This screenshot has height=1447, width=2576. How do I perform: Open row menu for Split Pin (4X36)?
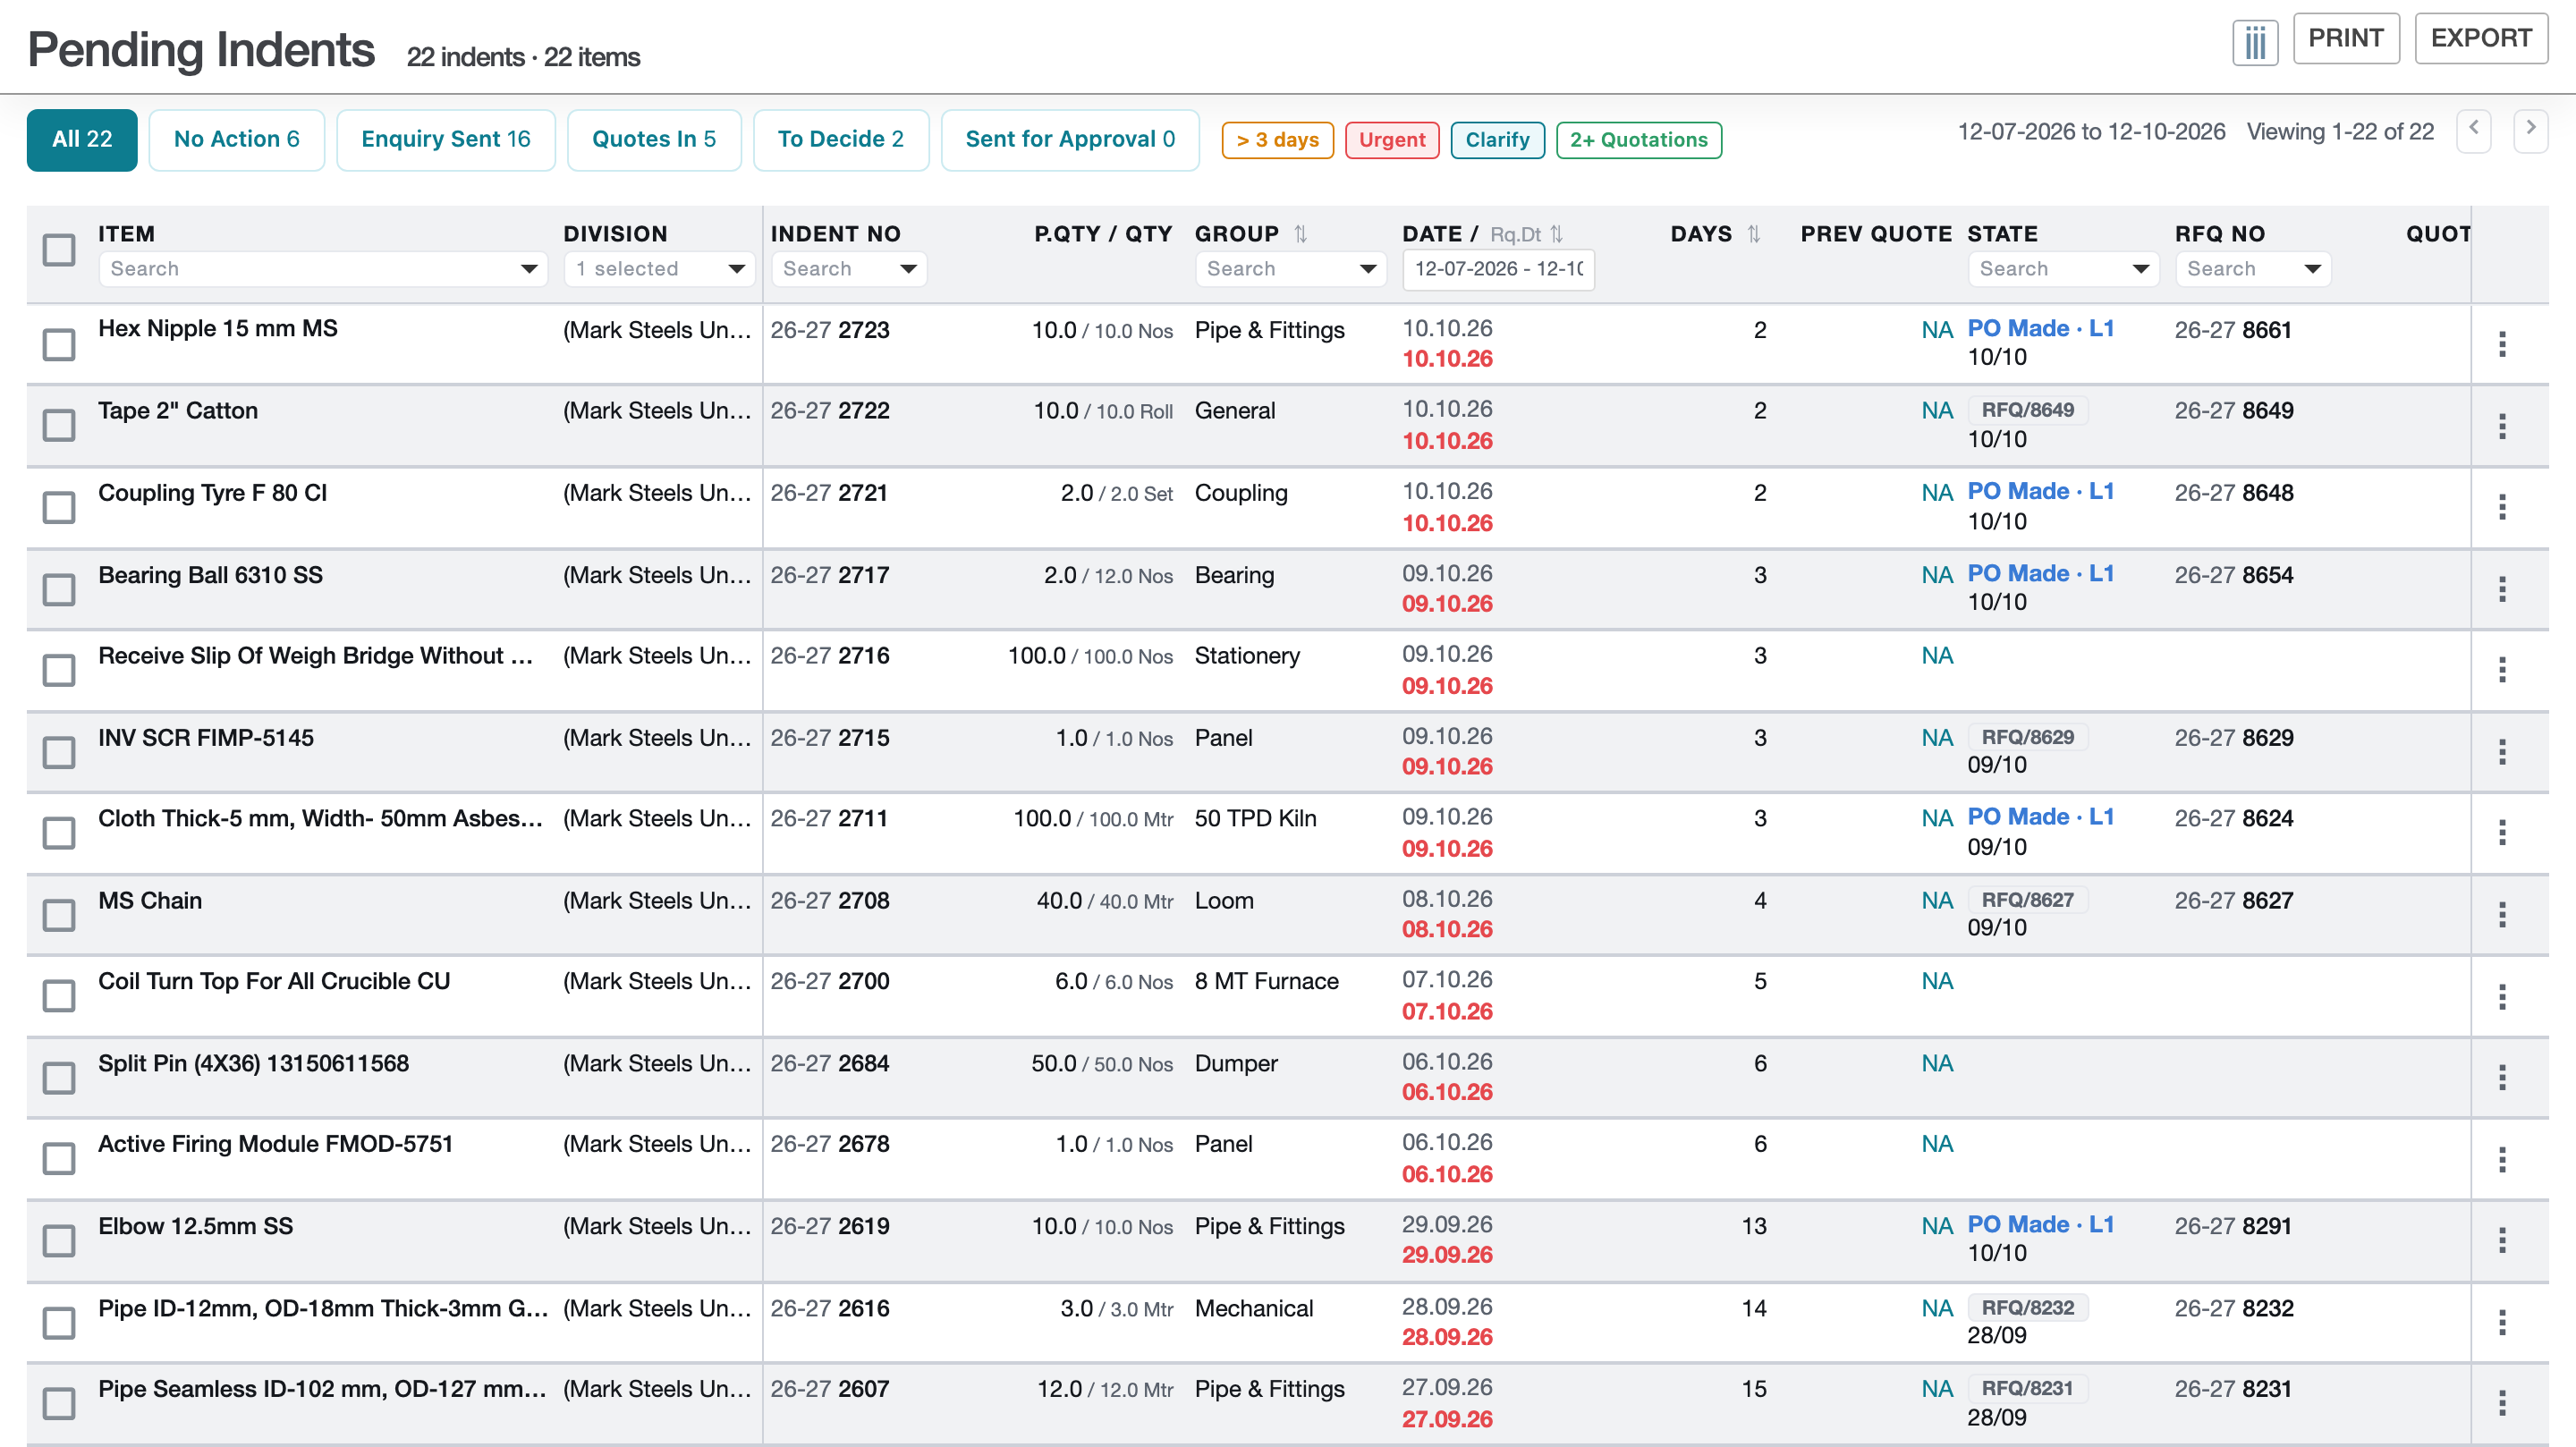click(x=2502, y=1078)
